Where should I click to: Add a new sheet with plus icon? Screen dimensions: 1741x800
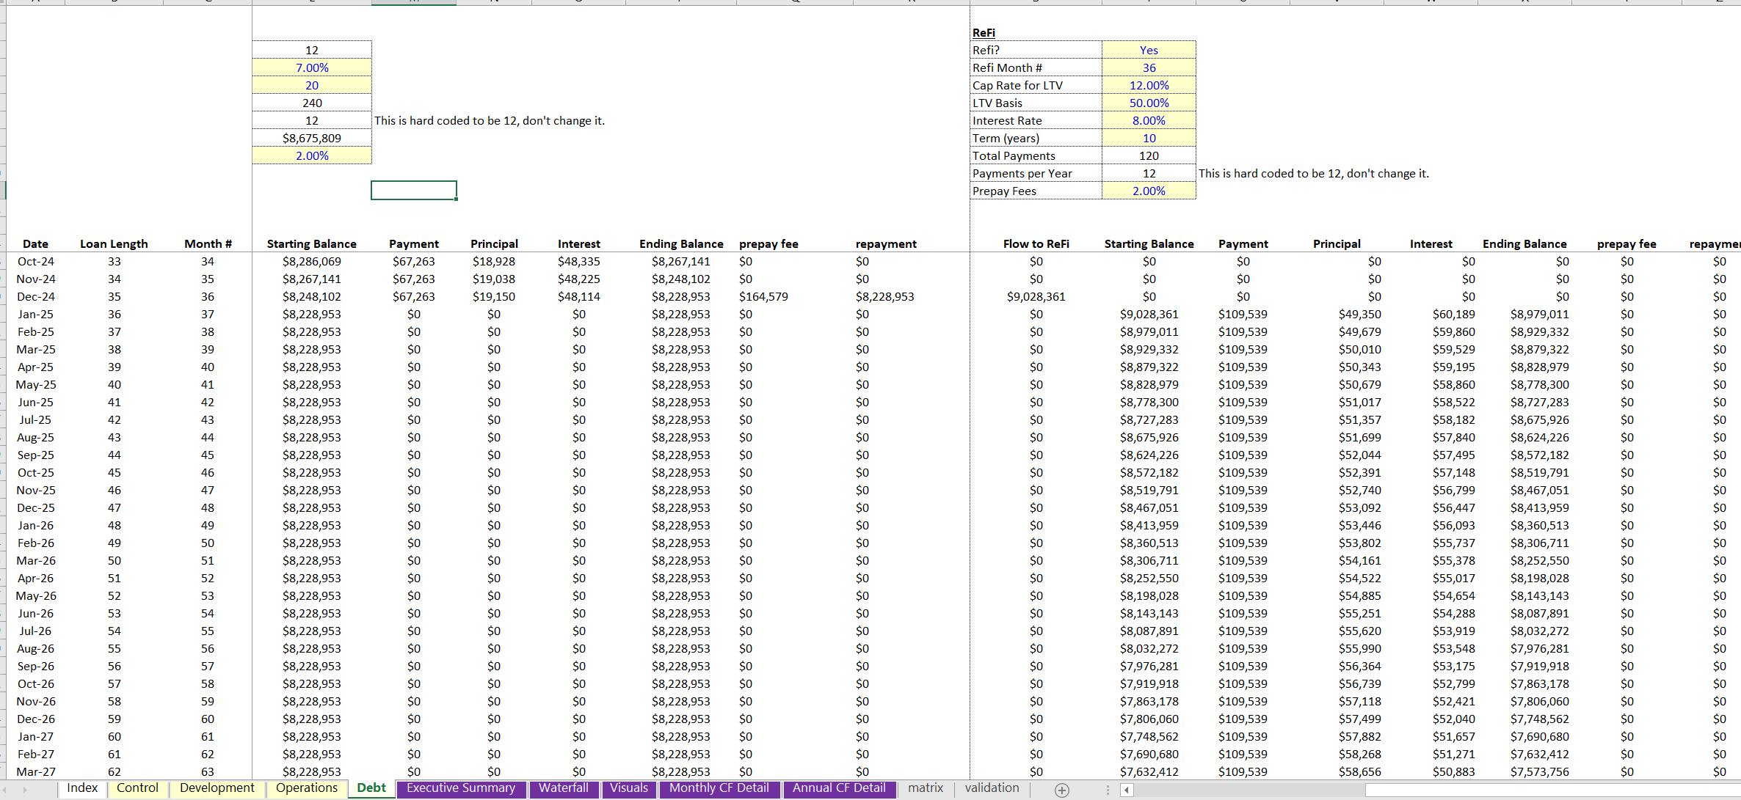coord(1061,790)
